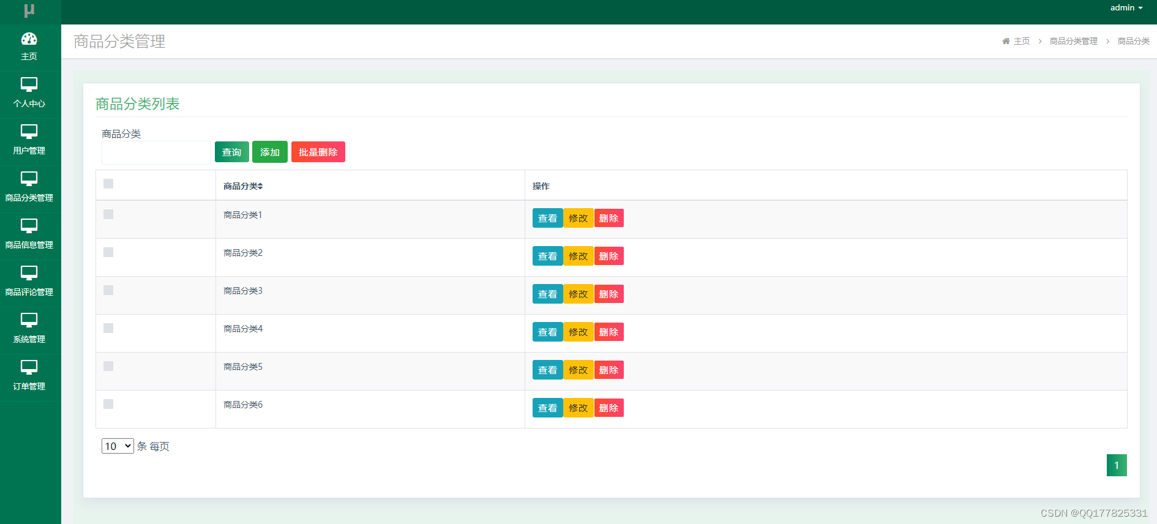The width and height of the screenshot is (1157, 524).
Task: Click the 商品信息管理 monitor icon
Action: 29,226
